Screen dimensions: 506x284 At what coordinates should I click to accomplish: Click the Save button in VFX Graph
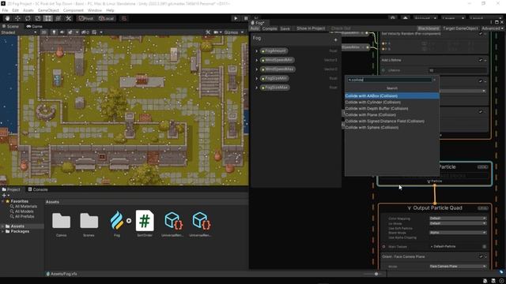[285, 28]
